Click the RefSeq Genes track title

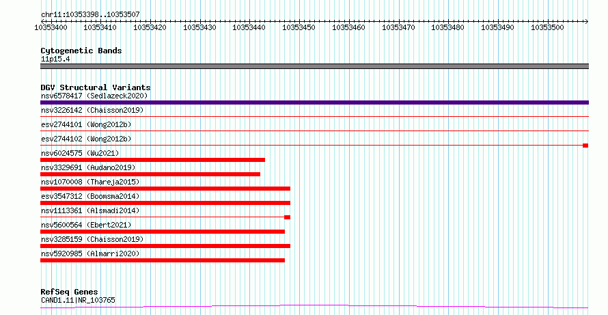[70, 292]
